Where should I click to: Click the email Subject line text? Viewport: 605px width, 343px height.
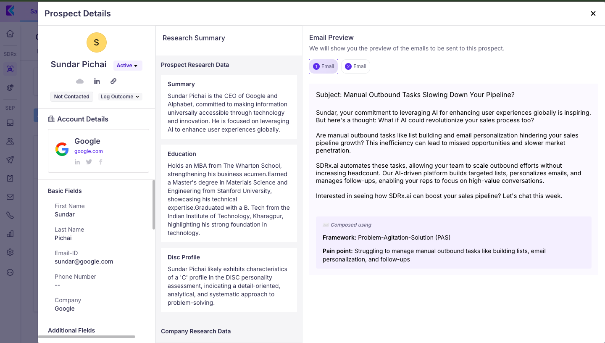click(x=415, y=95)
